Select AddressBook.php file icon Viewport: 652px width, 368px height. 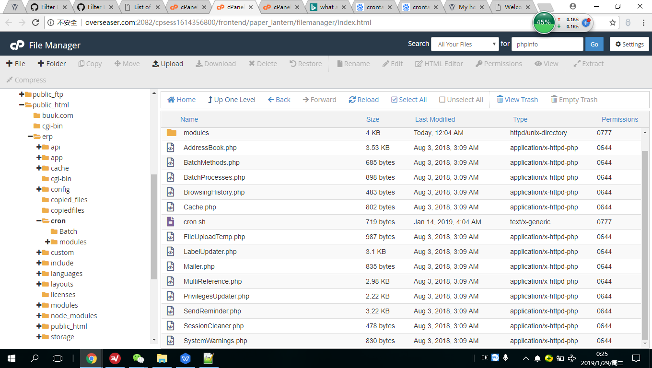tap(171, 148)
